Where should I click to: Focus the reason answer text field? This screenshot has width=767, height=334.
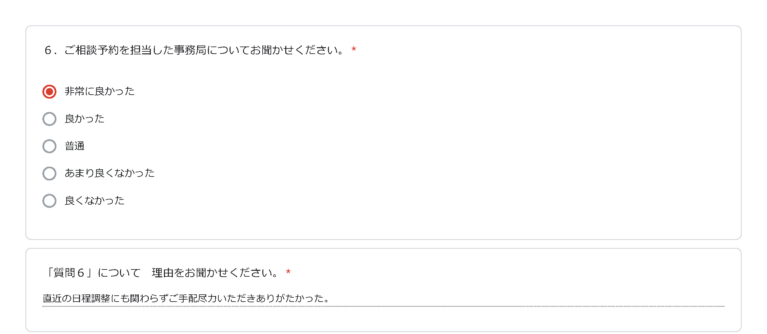pyautogui.click(x=383, y=299)
